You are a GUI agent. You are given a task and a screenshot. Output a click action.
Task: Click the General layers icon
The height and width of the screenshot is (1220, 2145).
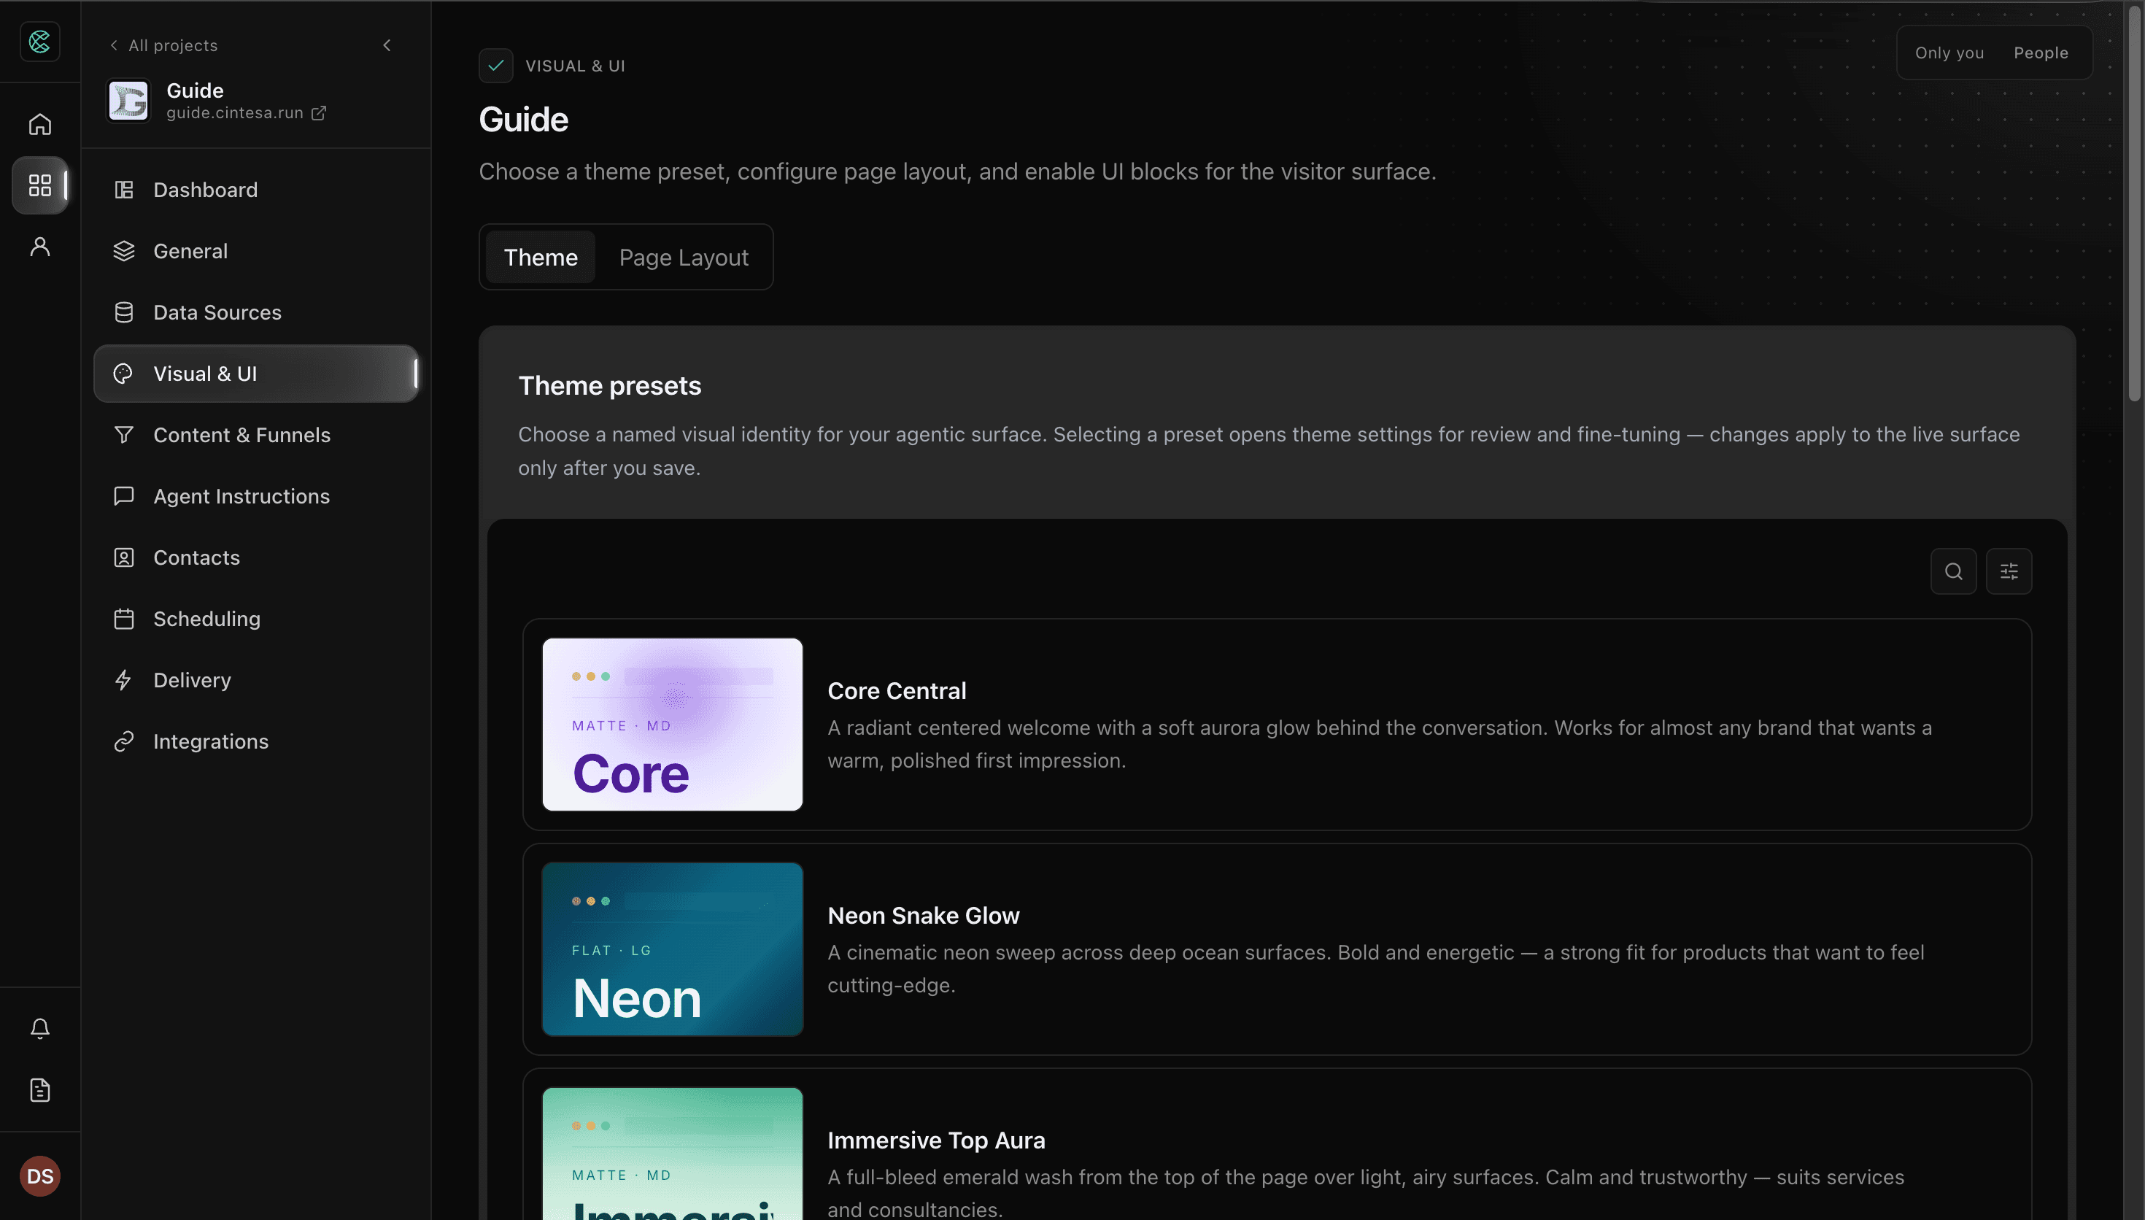coord(124,250)
